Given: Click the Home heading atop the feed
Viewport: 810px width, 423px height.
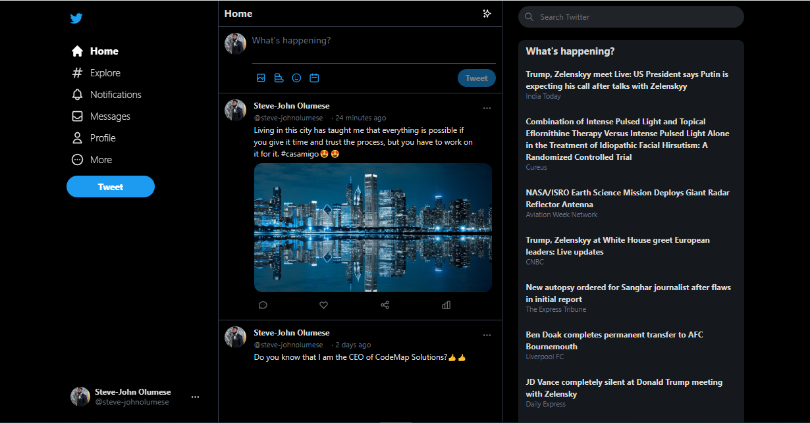Looking at the screenshot, I should pyautogui.click(x=238, y=13).
